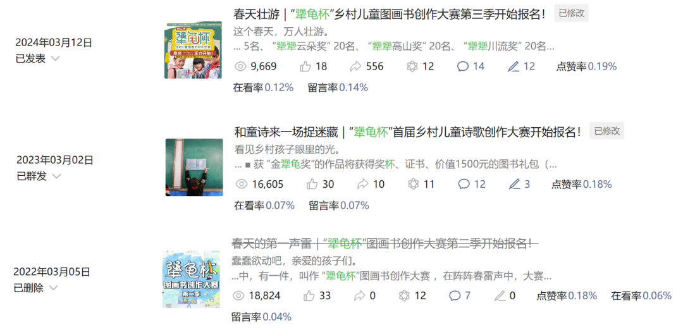Screen dimensions: 683x332
Task: Click the pencil edit icon showing 3
Action: [514, 184]
